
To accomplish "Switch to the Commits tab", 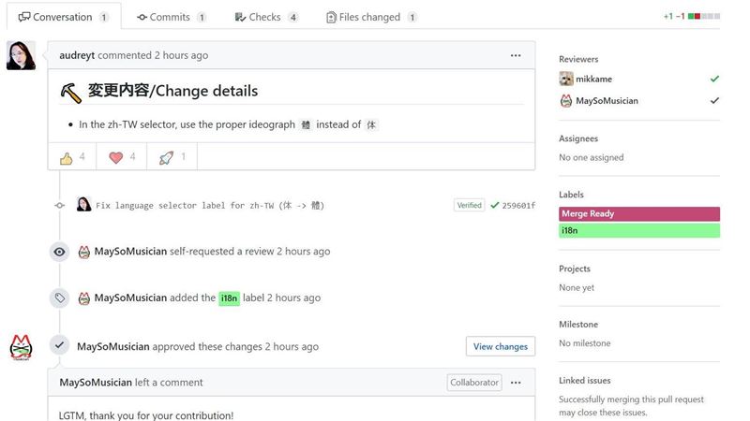I will [x=171, y=17].
